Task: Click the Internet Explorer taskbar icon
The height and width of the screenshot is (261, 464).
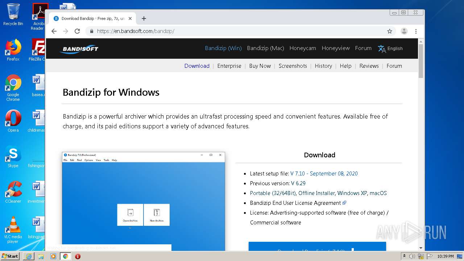Action: [29, 256]
